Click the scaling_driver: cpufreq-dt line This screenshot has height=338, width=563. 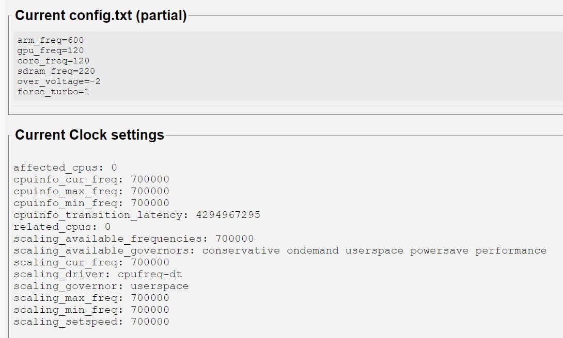[x=91, y=274]
